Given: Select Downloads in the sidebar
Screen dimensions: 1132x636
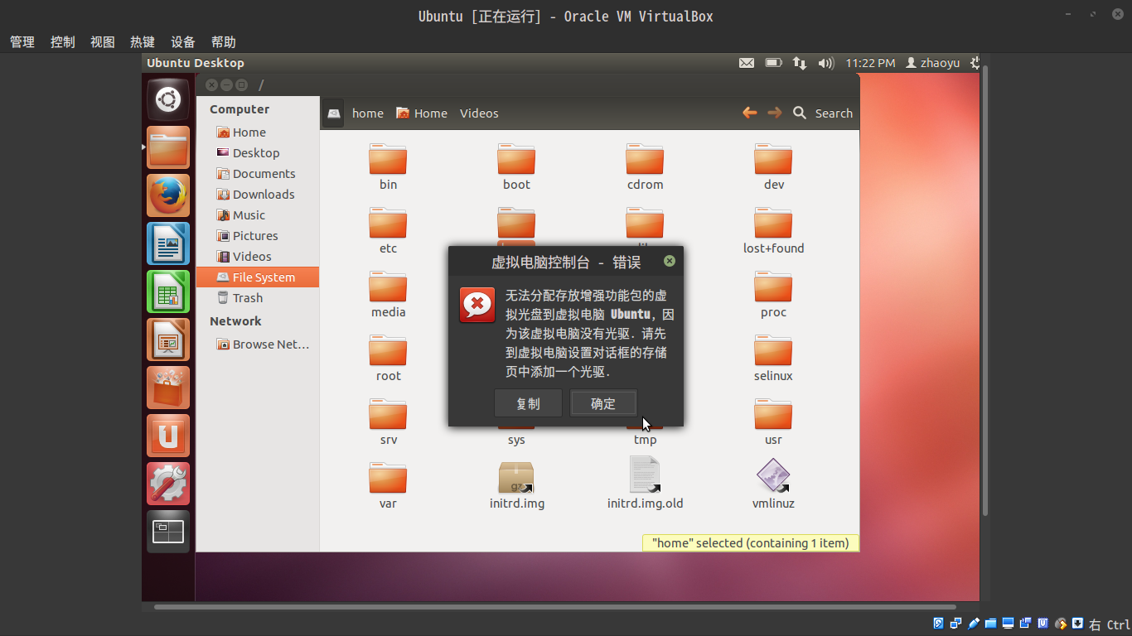Looking at the screenshot, I should click(263, 195).
